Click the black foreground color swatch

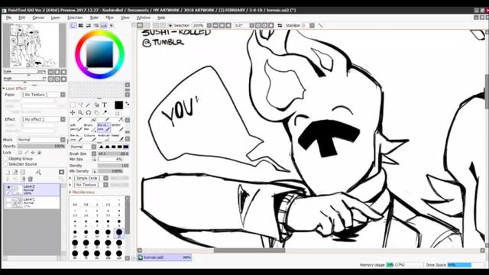(x=118, y=105)
